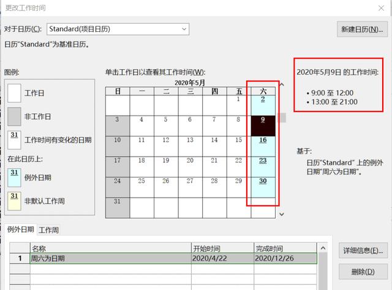
Task: Select May 12 on the calendar
Action: coord(166,146)
